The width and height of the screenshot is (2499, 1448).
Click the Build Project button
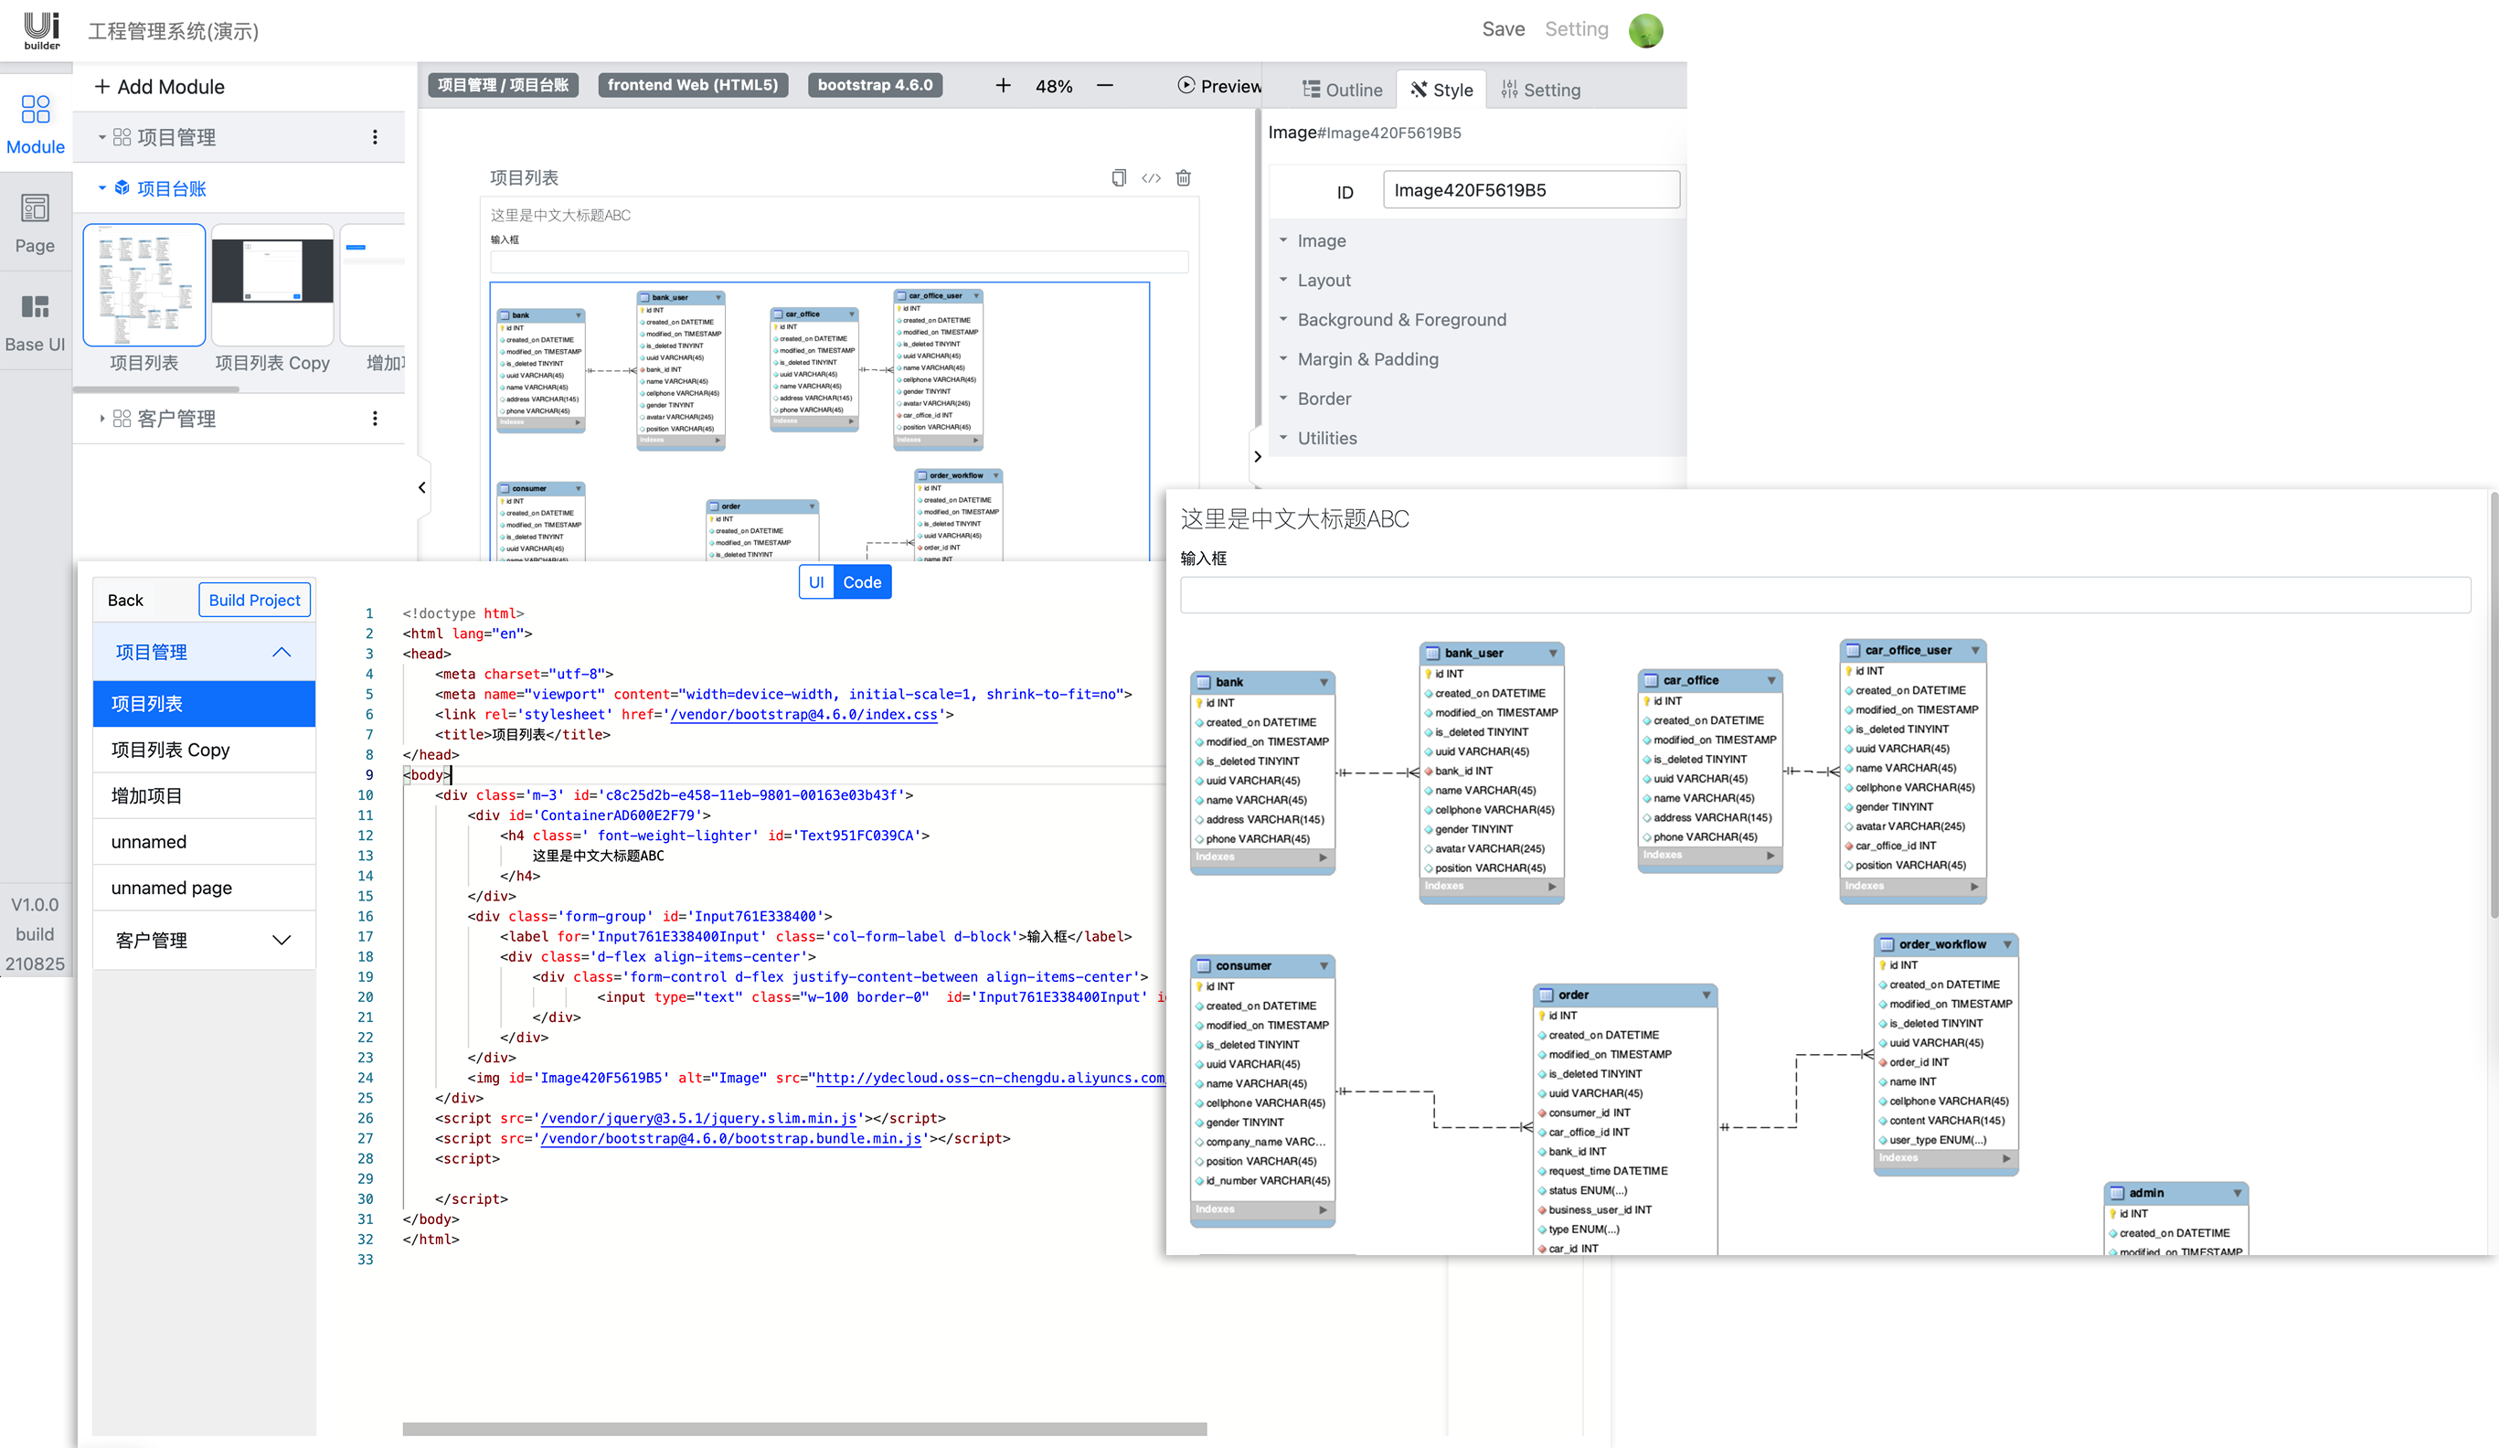(254, 600)
